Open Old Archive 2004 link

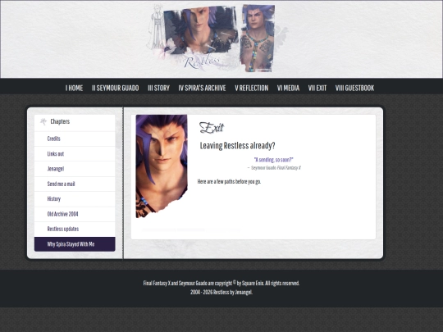[75, 214]
